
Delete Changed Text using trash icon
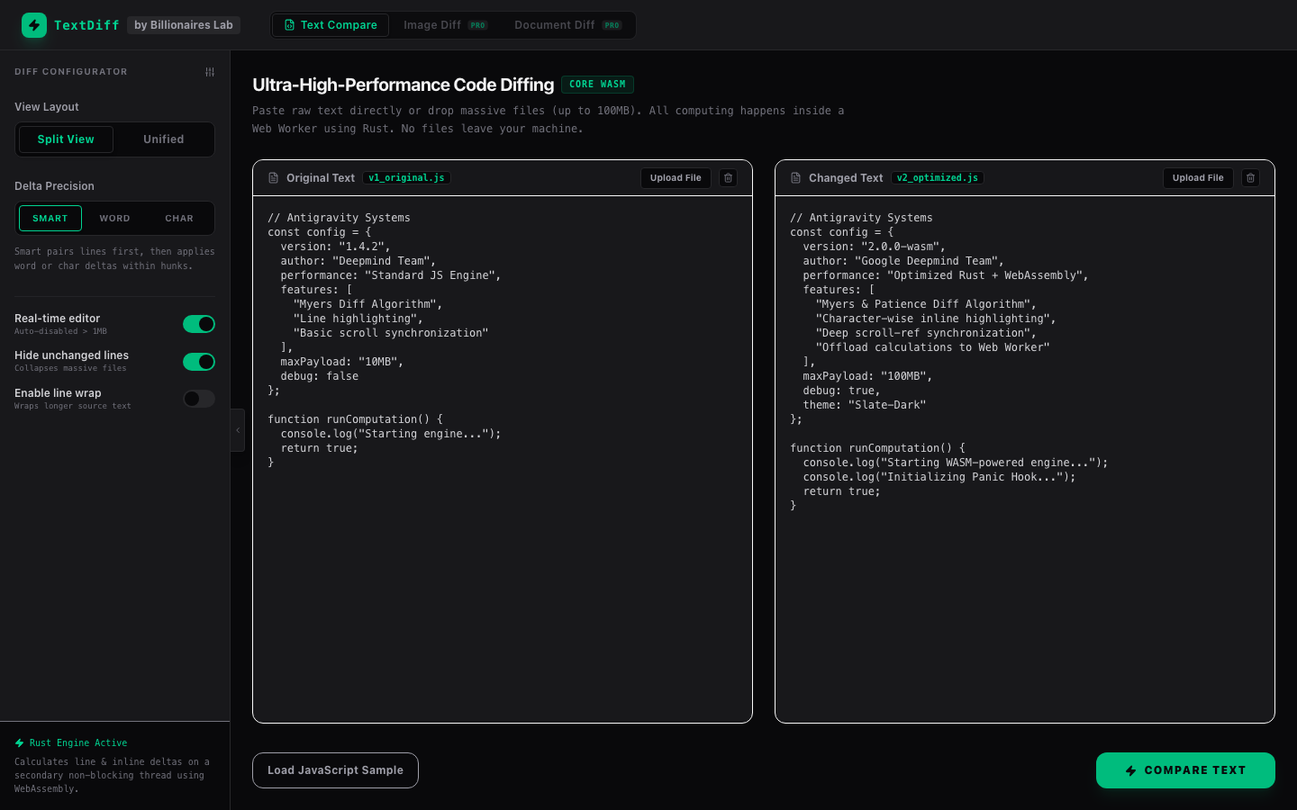tap(1251, 178)
